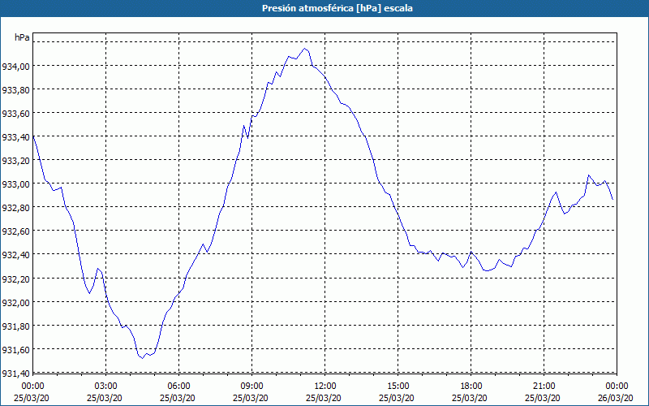This screenshot has width=649, height=406.
Task: Select the 932,20 y-axis label
Action: coord(15,279)
